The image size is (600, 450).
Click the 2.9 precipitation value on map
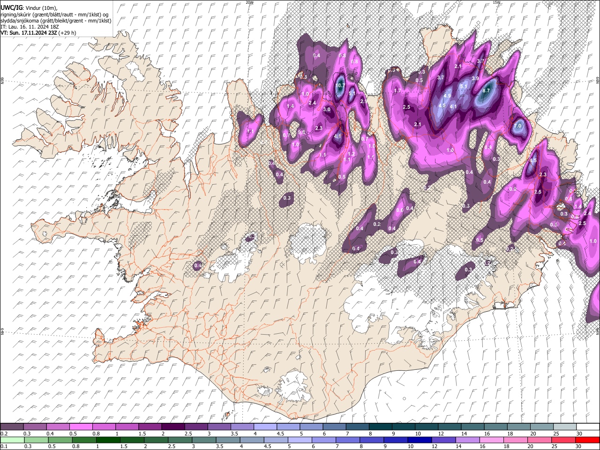point(363,101)
